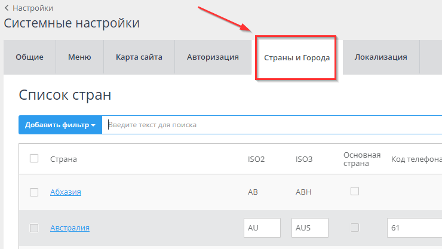Check the row checkbox for Абхазия
This screenshot has height=249, width=442.
[34, 192]
